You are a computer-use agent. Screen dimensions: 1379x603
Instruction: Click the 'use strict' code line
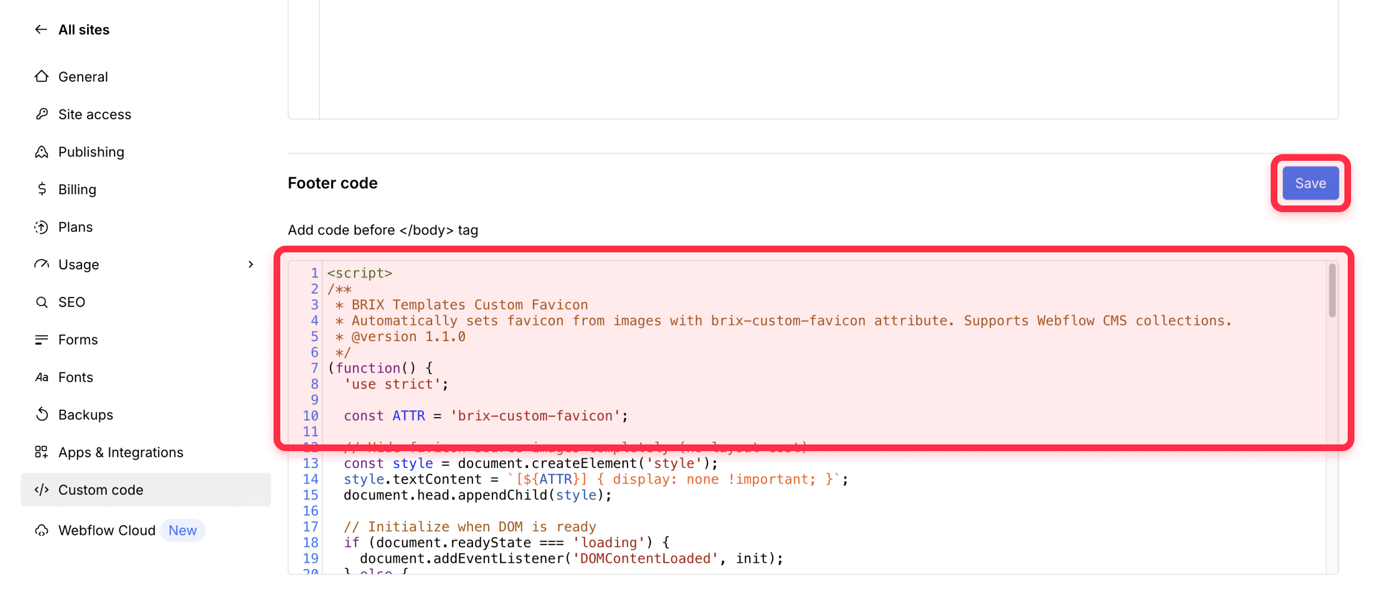396,384
